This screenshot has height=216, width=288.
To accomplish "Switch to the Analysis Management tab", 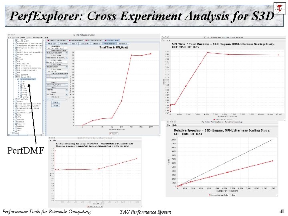I will [x=57, y=40].
